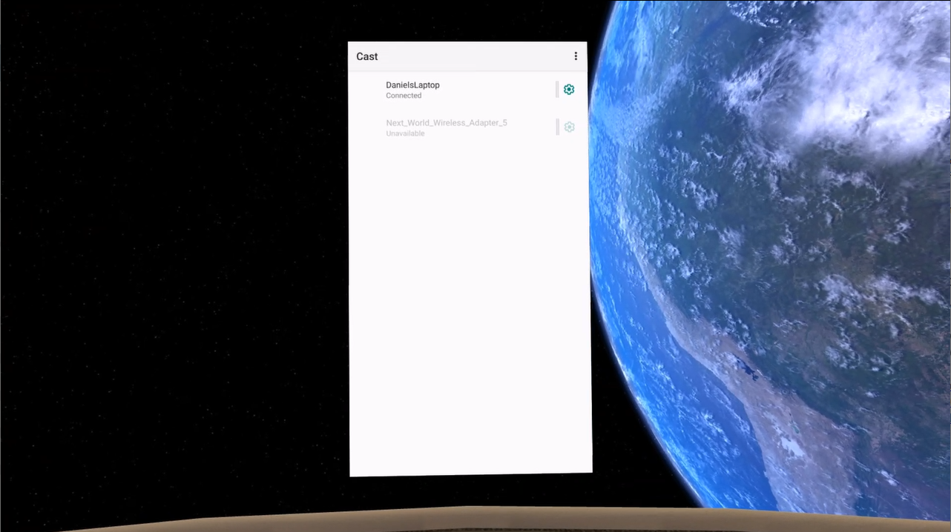Click the gear icon beside Next_World_Wireless_Adapter_5
The image size is (951, 532).
[x=569, y=127]
